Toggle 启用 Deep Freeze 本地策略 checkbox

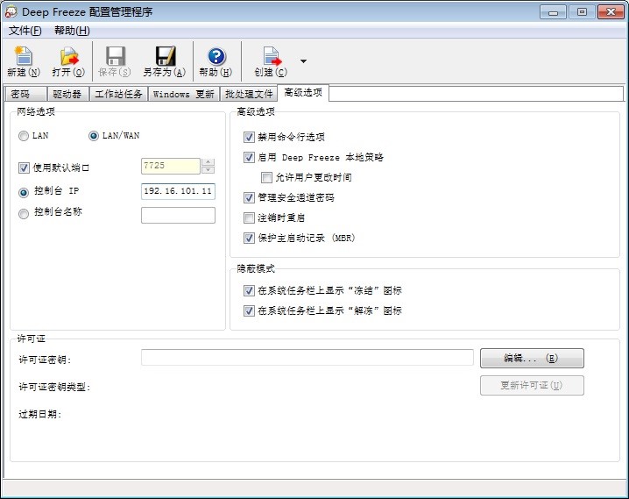pyautogui.click(x=249, y=157)
